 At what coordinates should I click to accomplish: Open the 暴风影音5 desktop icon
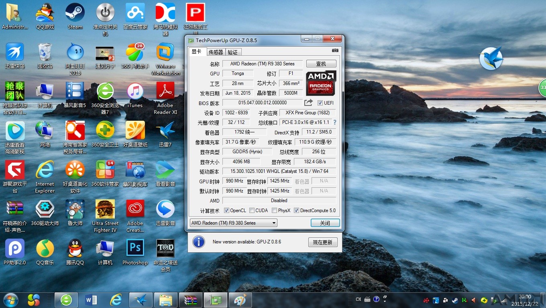[x=75, y=95]
